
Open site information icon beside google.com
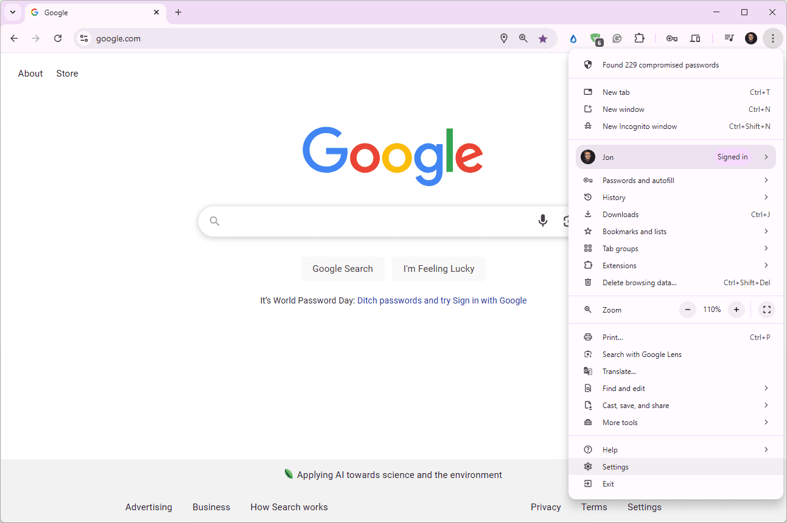tap(84, 38)
